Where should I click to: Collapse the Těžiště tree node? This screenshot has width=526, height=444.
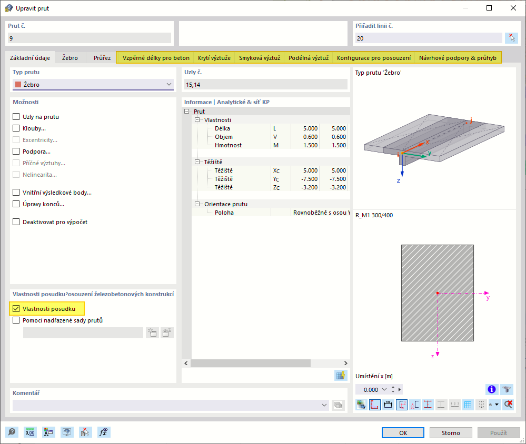coord(197,162)
